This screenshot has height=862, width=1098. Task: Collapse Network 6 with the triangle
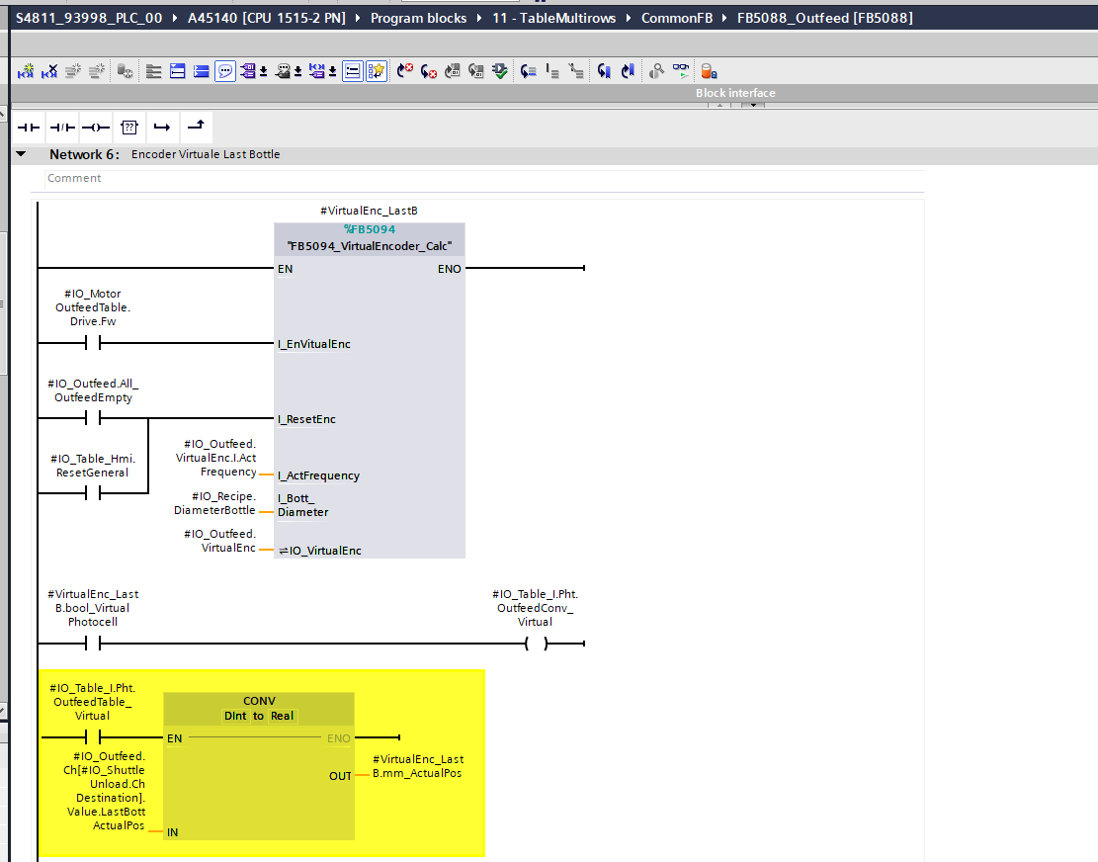click(21, 154)
